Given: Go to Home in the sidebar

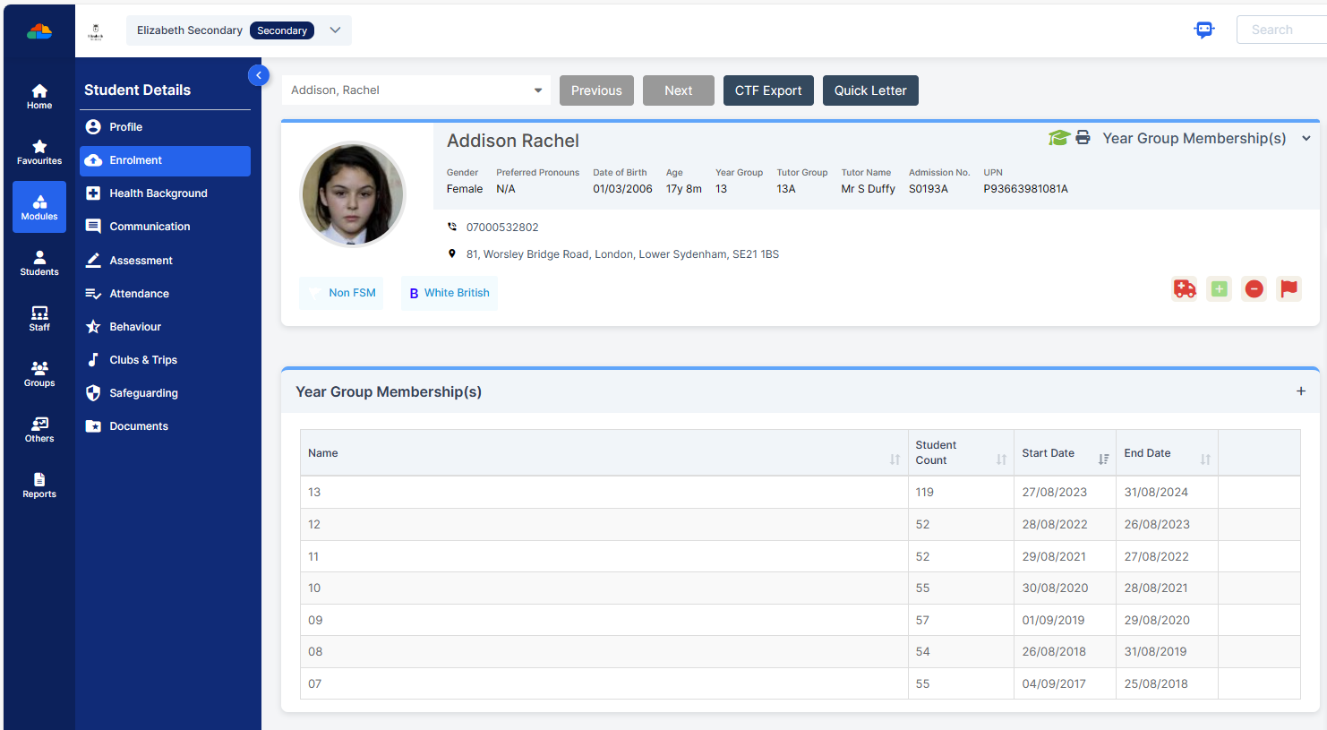Looking at the screenshot, I should tap(39, 97).
